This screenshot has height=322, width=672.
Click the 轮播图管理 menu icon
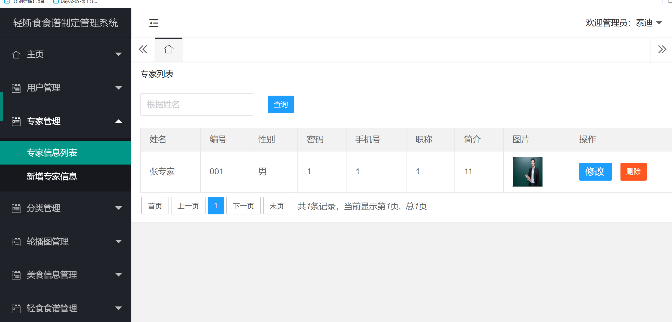click(x=16, y=242)
